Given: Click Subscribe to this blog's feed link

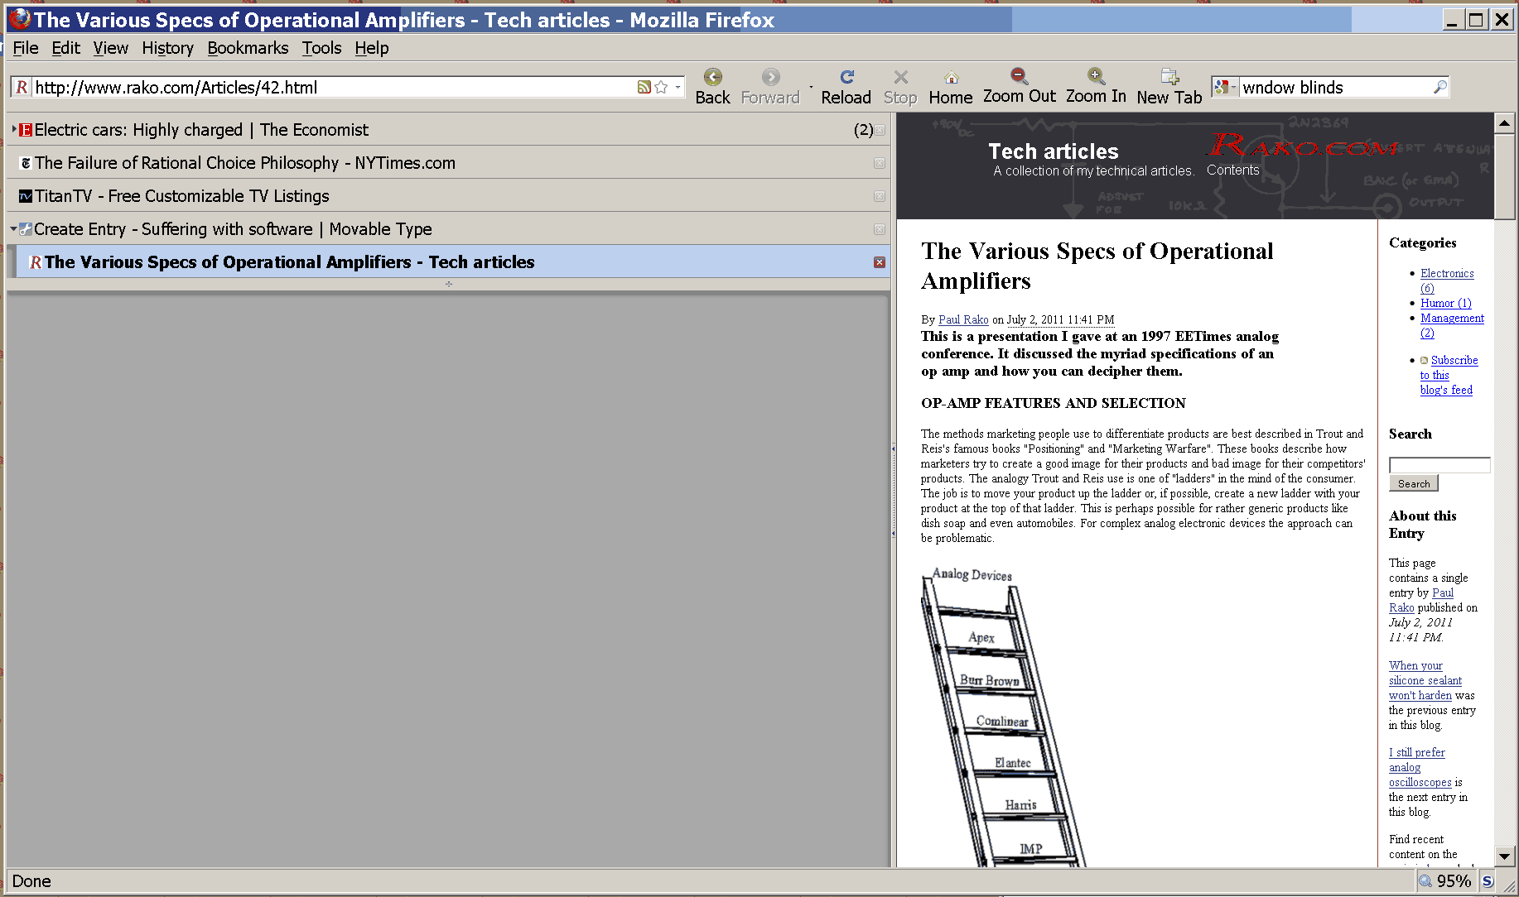Looking at the screenshot, I should point(1449,375).
